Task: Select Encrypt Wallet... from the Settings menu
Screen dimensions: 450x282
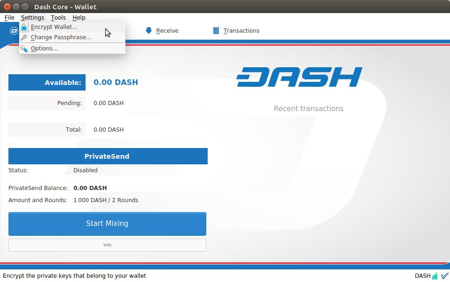Action: click(73, 27)
